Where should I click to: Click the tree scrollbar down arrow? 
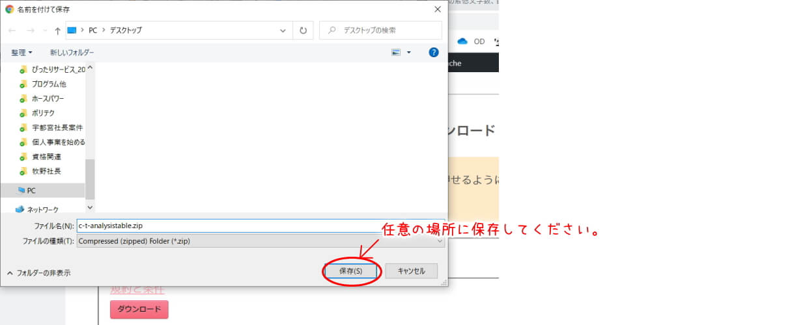[x=90, y=207]
